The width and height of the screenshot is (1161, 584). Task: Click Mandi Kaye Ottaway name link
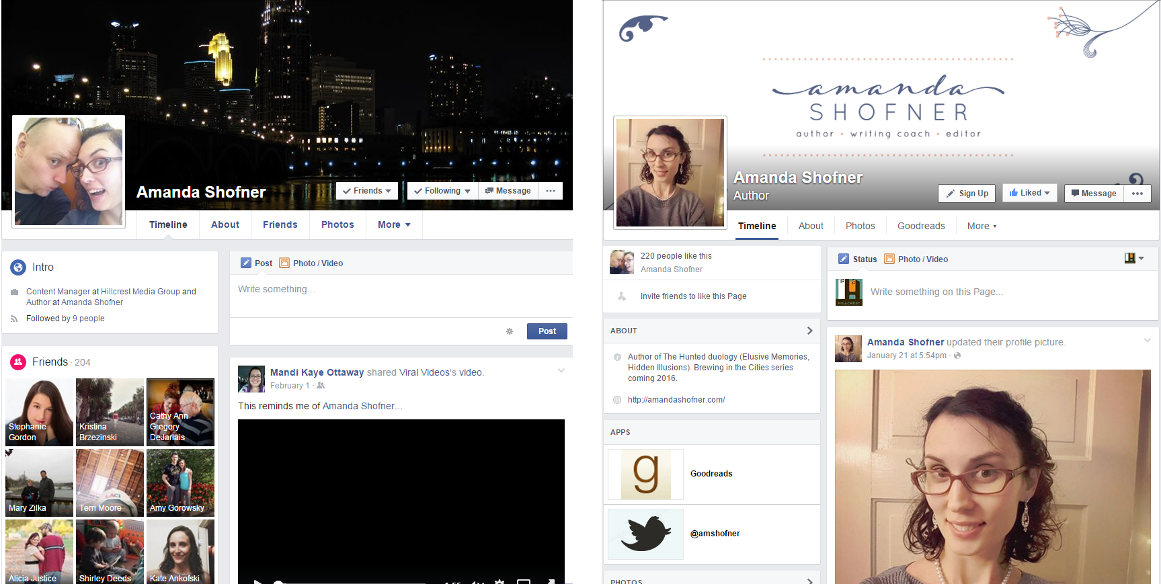(317, 372)
